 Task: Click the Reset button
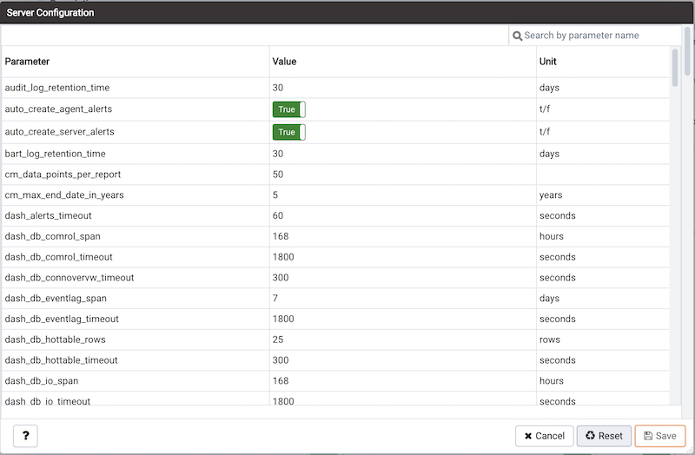[x=604, y=436]
